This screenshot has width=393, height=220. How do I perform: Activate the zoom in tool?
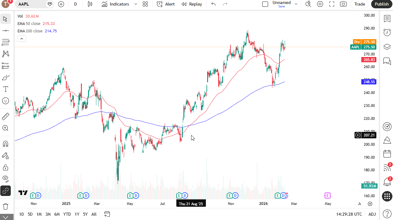pos(5,128)
